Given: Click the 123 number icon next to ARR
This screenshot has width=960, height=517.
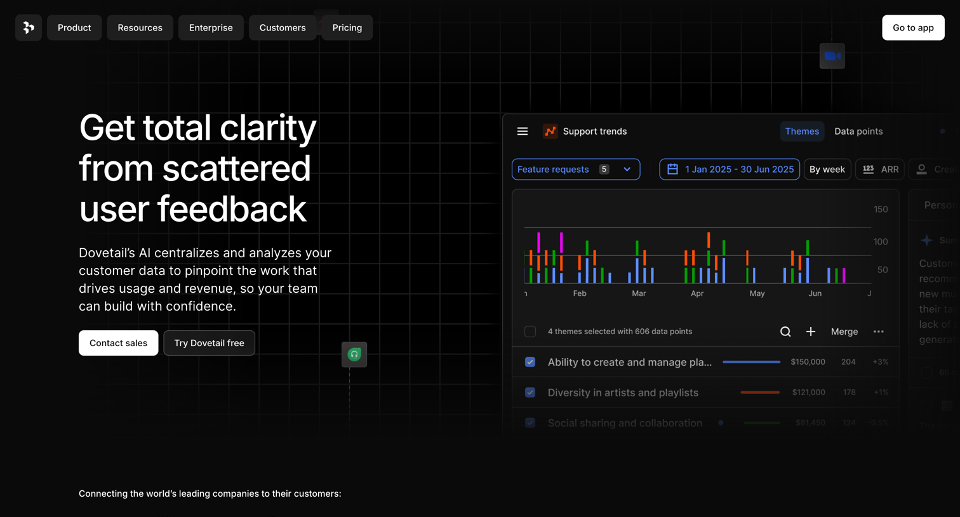Looking at the screenshot, I should (x=868, y=169).
